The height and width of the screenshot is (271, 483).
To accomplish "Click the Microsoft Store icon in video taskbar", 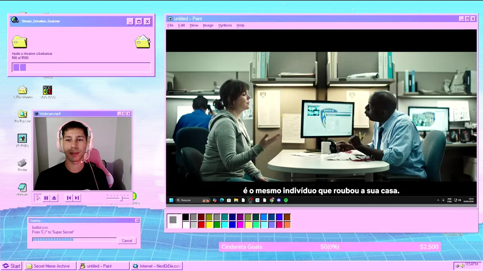I will pyautogui.click(x=229, y=200).
